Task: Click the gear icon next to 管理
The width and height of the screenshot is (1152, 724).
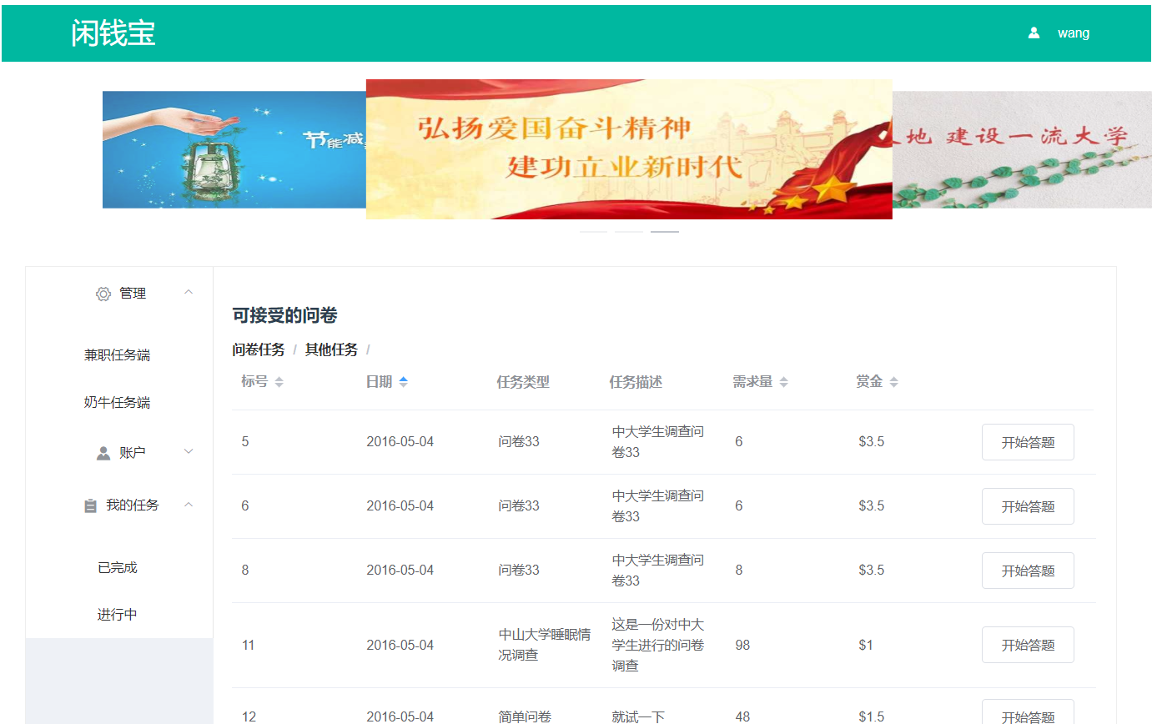Action: point(103,294)
